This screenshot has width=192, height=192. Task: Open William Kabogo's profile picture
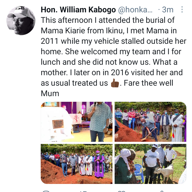coord(21,20)
